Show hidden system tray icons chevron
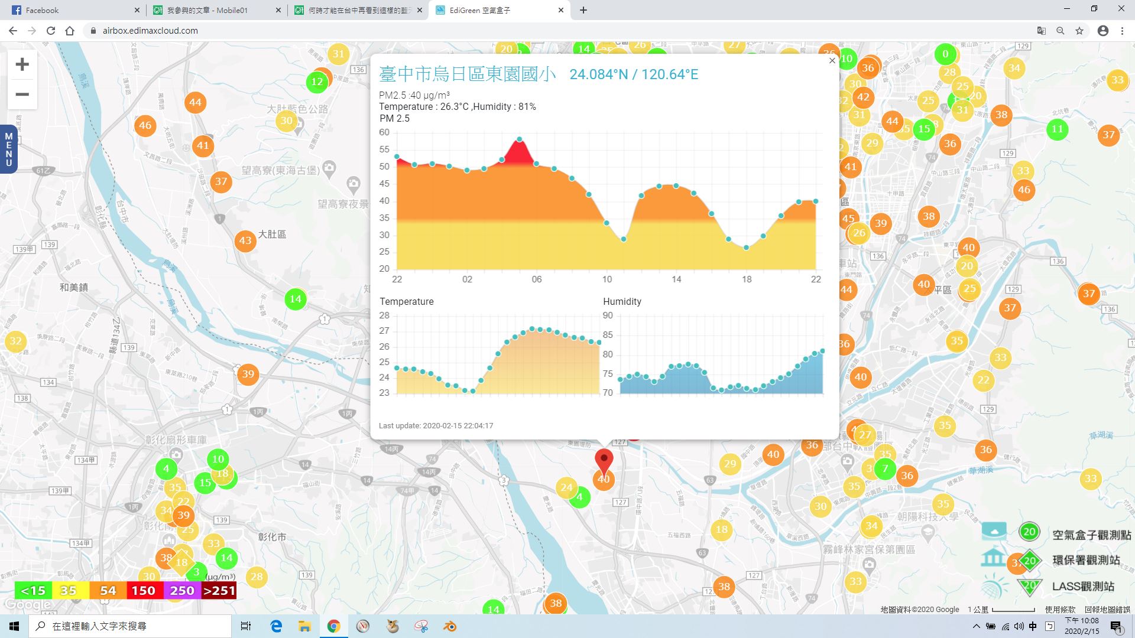The width and height of the screenshot is (1135, 638). (x=976, y=626)
